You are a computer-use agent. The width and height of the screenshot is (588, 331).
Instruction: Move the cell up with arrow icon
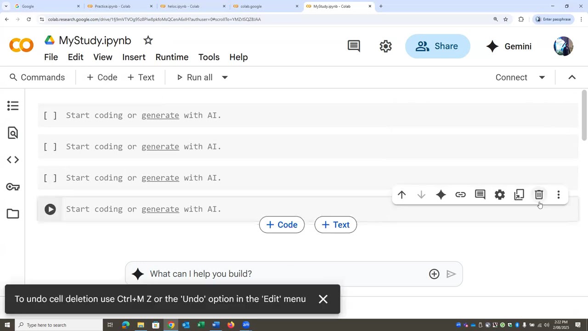click(x=401, y=195)
